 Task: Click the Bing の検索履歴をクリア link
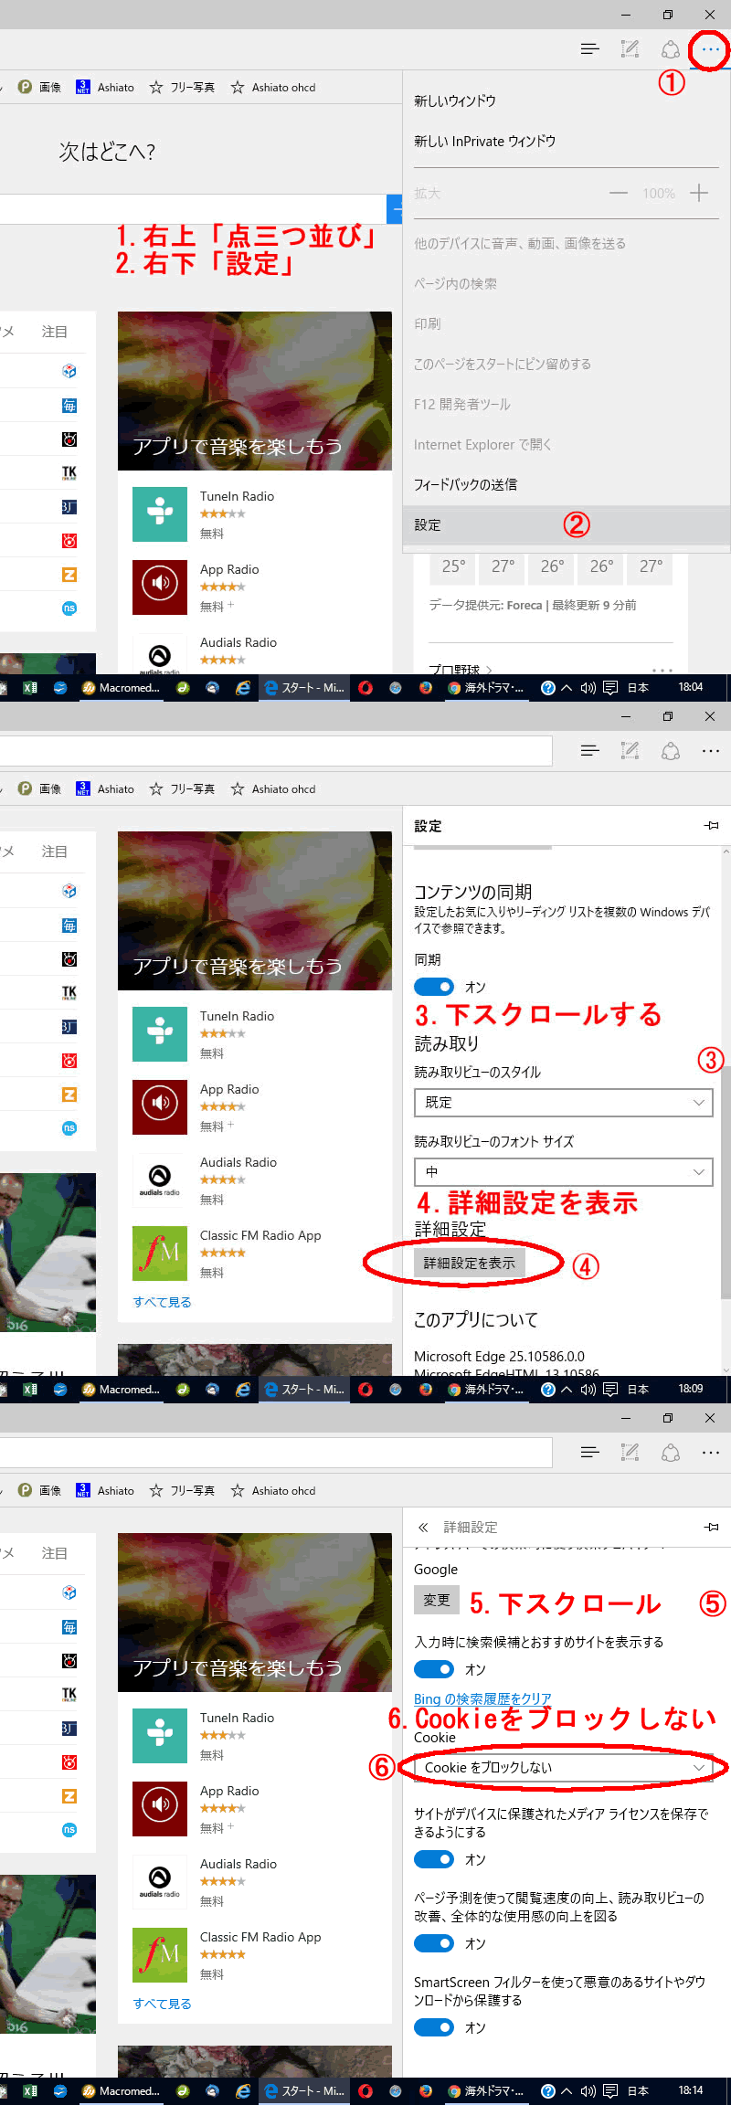[482, 1698]
